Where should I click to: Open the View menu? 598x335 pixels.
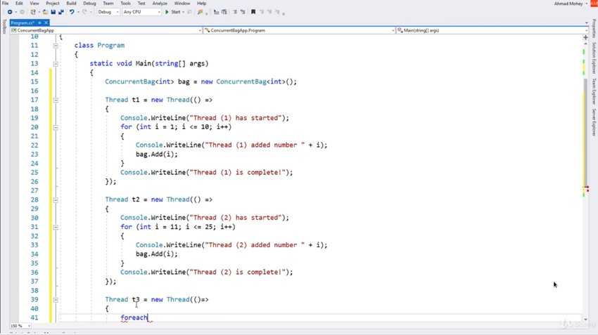(34, 4)
